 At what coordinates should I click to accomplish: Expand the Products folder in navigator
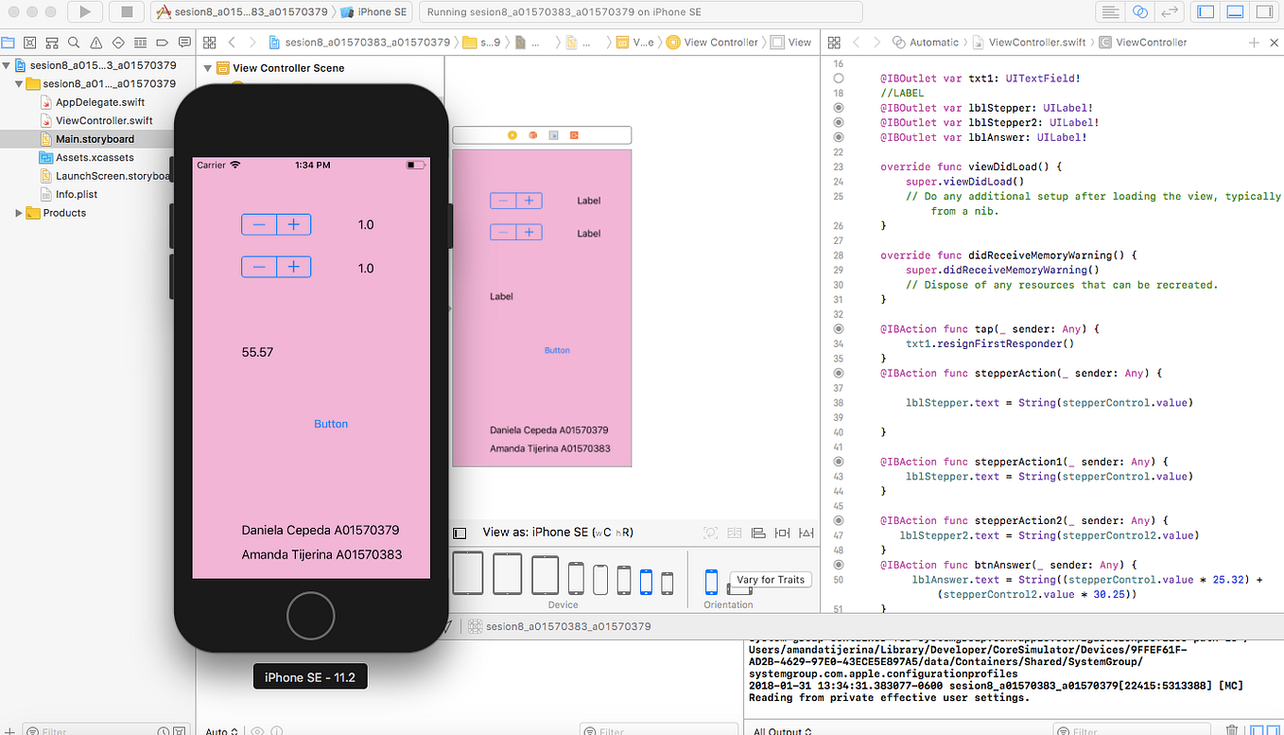(x=17, y=213)
